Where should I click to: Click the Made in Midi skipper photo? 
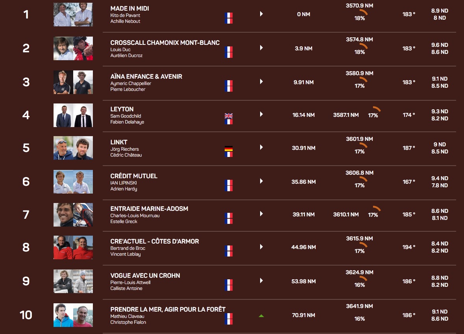(73, 15)
